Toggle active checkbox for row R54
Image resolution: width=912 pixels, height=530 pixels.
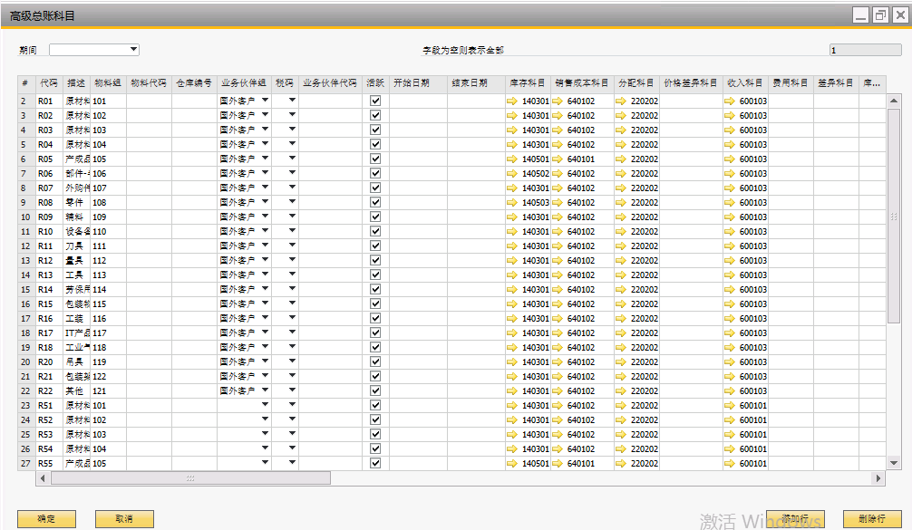pos(375,448)
